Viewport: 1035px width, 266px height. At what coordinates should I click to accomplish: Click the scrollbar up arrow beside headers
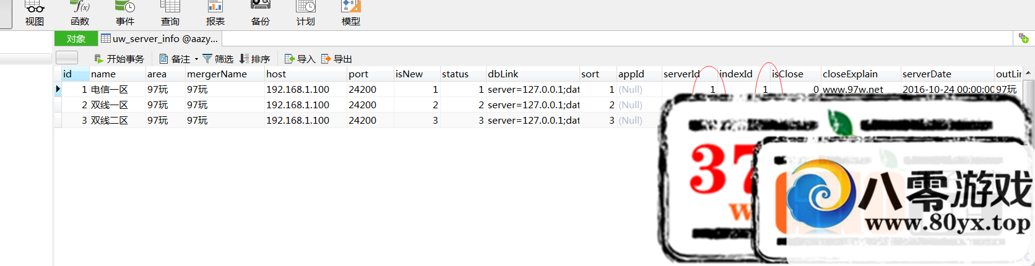click(1028, 73)
